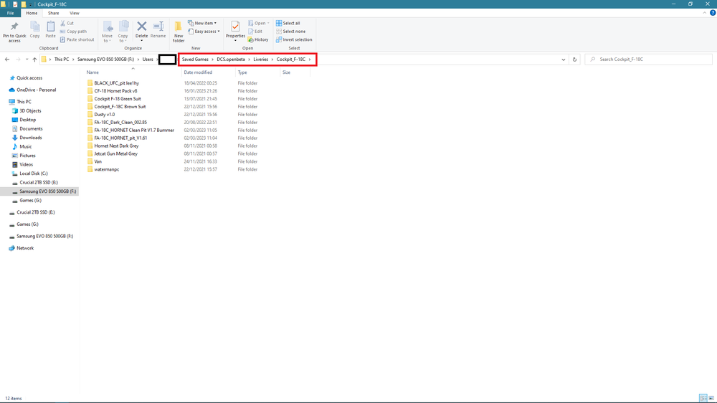The image size is (717, 403).
Task: Click Select none in ribbon
Action: pyautogui.click(x=290, y=32)
